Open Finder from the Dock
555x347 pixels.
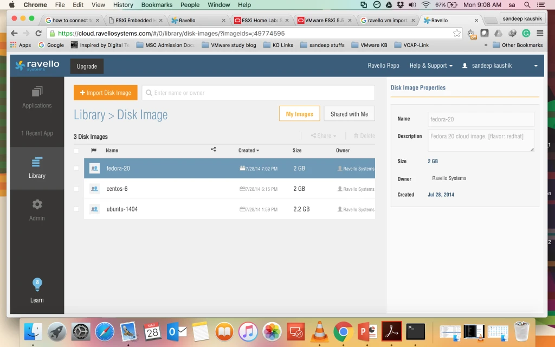point(33,332)
